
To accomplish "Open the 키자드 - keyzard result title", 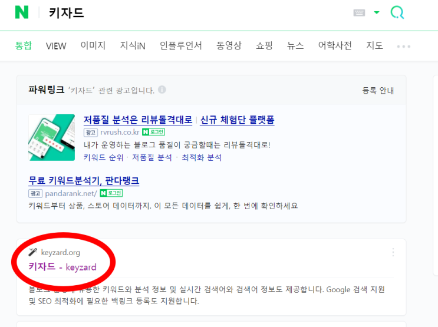I will click(62, 267).
